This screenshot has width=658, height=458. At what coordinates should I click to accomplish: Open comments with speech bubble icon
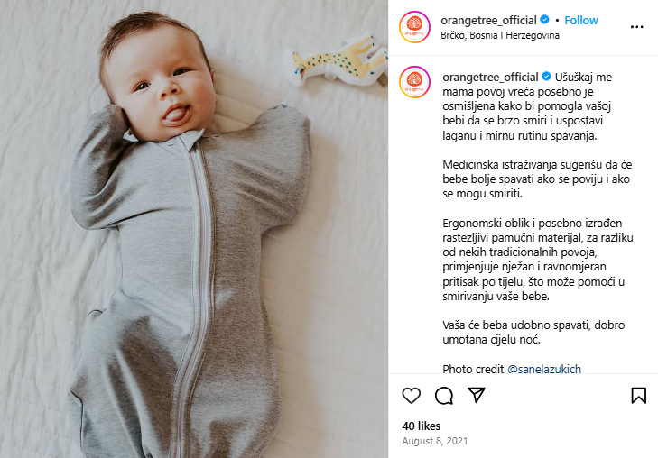(443, 395)
